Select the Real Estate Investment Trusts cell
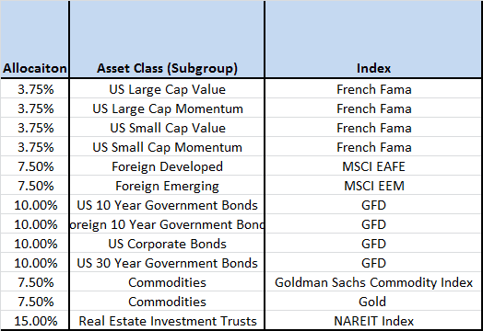Image resolution: width=483 pixels, height=331 pixels. (x=167, y=321)
